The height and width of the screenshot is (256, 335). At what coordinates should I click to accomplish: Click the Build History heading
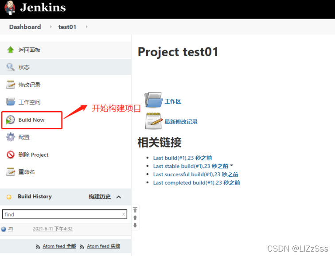[x=35, y=197]
